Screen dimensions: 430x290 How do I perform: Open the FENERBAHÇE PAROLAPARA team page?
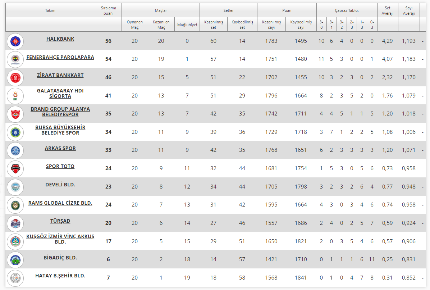click(x=60, y=57)
